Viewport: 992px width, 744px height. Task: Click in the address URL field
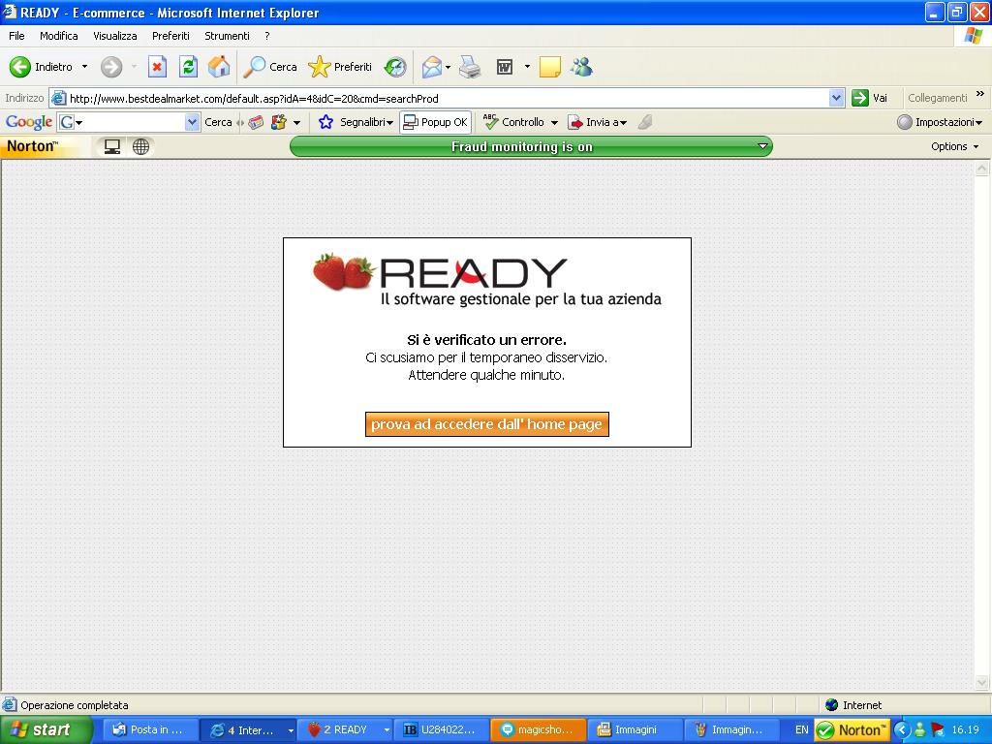[x=448, y=98]
